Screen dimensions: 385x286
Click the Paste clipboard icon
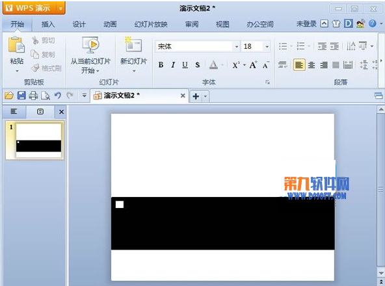[x=16, y=45]
